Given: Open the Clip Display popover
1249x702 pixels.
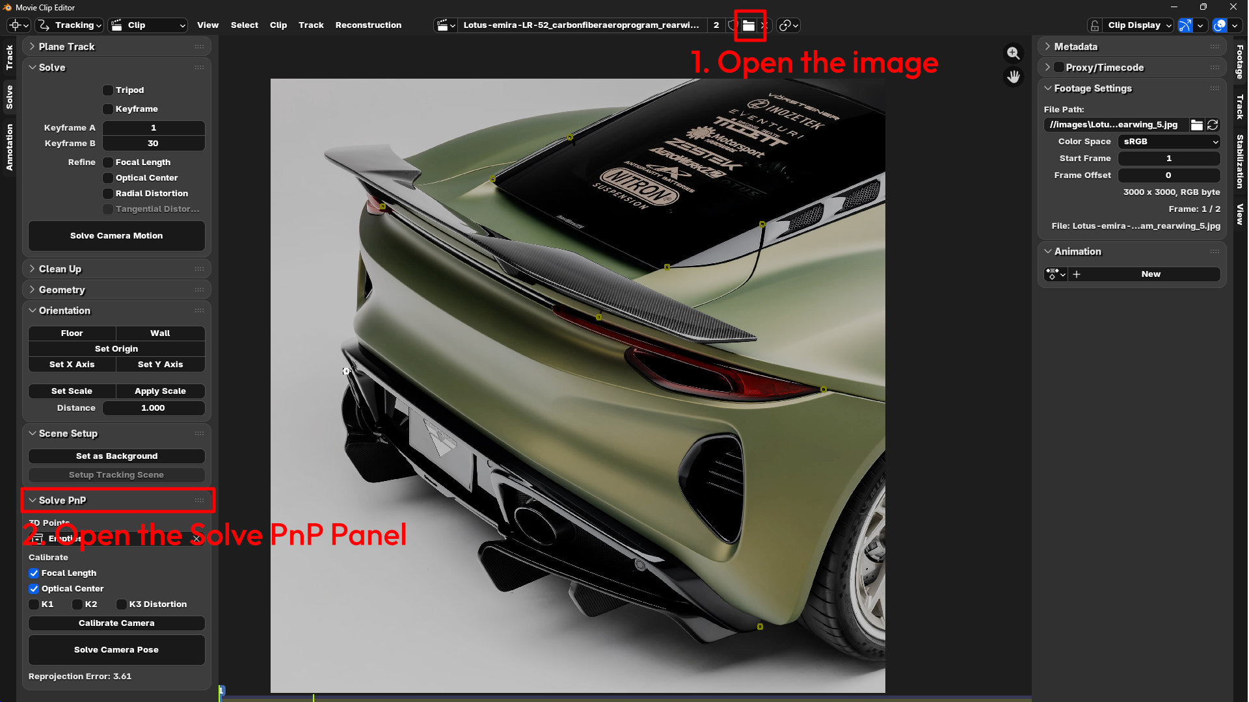Looking at the screenshot, I should pos(1138,25).
